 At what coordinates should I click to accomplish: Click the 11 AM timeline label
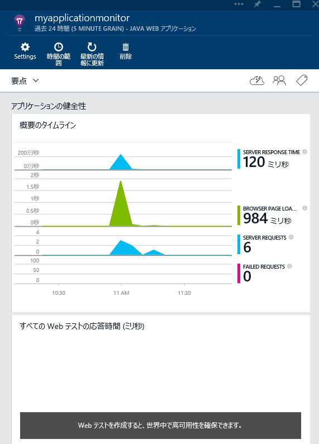click(121, 293)
